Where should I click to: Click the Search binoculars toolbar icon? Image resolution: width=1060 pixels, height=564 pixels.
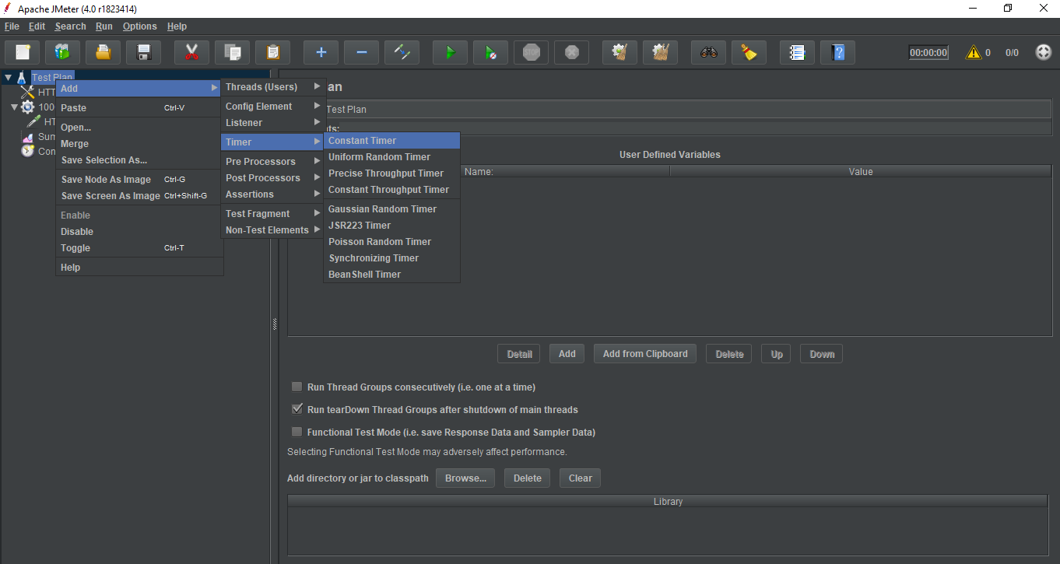point(708,53)
